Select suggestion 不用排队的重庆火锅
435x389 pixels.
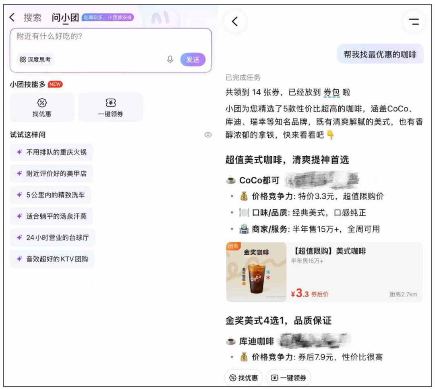[51, 152]
